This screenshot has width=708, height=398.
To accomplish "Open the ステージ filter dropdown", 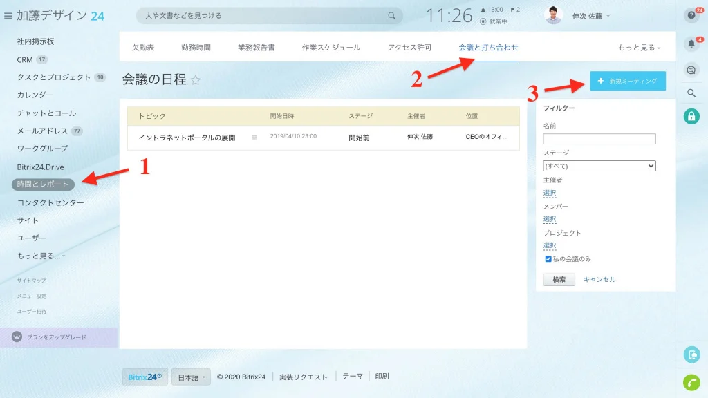I will (599, 166).
